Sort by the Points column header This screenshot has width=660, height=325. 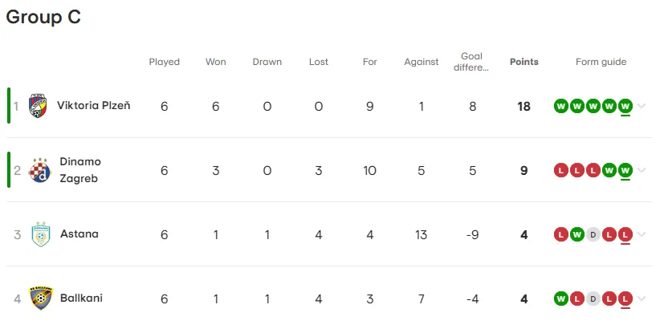point(524,62)
